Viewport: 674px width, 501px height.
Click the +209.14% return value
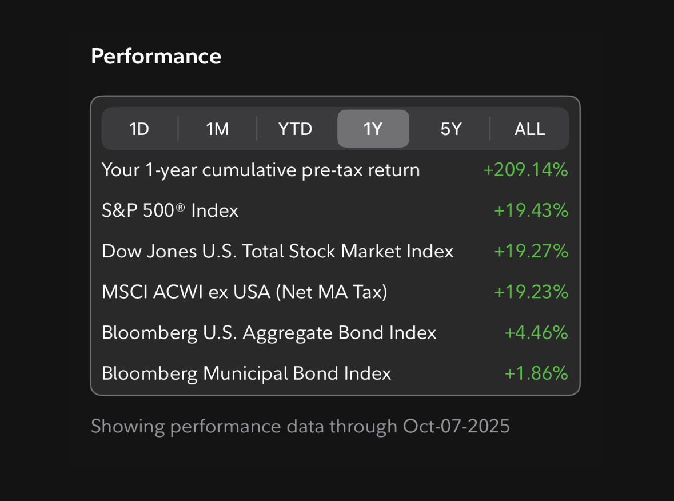pos(525,170)
